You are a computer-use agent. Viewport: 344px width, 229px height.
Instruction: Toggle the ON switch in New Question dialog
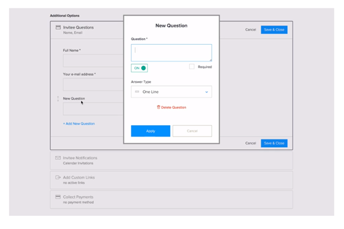pyautogui.click(x=139, y=68)
